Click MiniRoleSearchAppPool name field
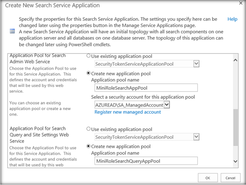The height and width of the screenshot is (185, 246). point(145,88)
